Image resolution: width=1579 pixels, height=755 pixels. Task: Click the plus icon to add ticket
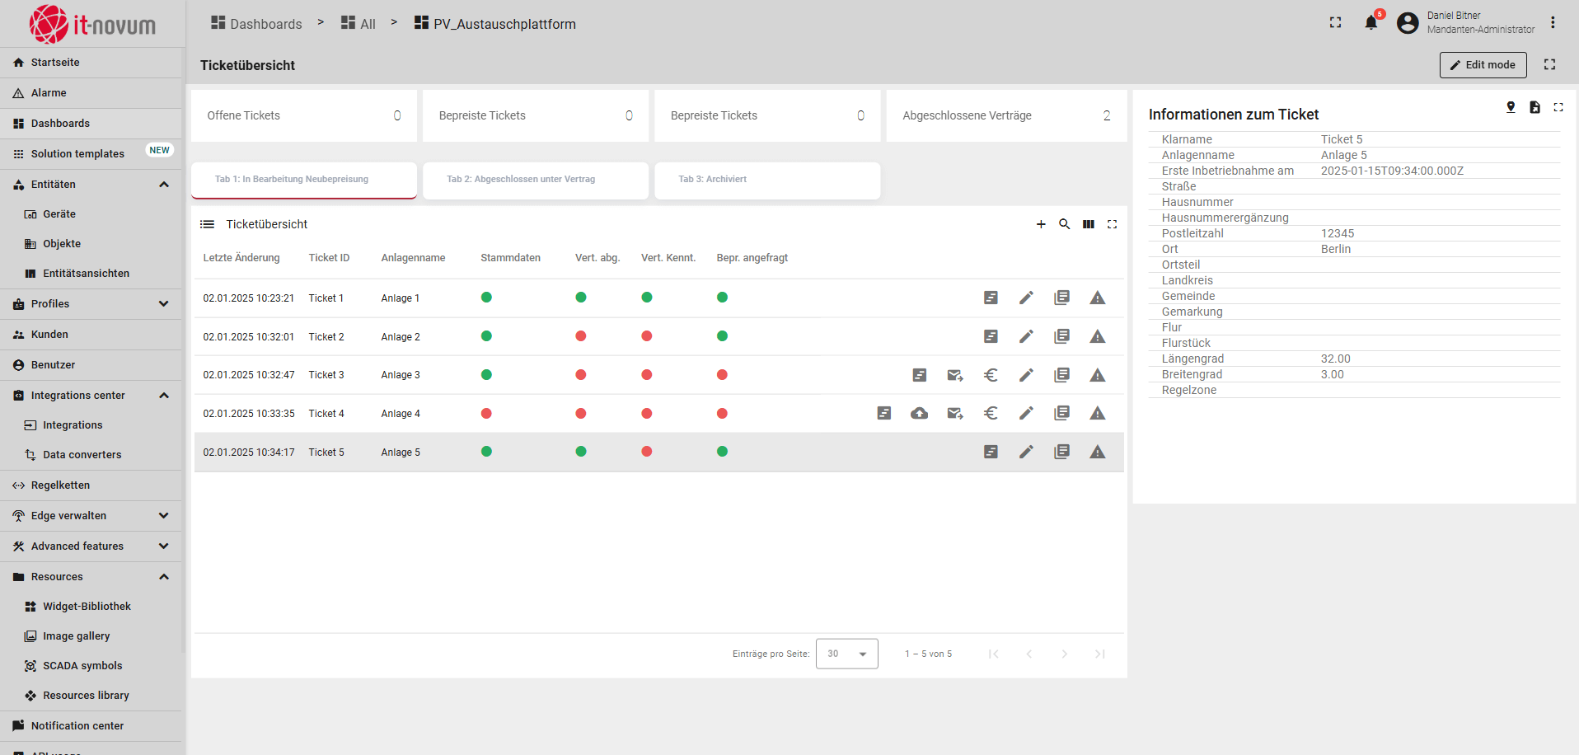(x=1041, y=224)
